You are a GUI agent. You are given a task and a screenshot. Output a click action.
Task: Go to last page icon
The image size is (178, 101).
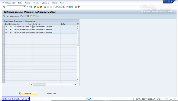coord(64,7)
